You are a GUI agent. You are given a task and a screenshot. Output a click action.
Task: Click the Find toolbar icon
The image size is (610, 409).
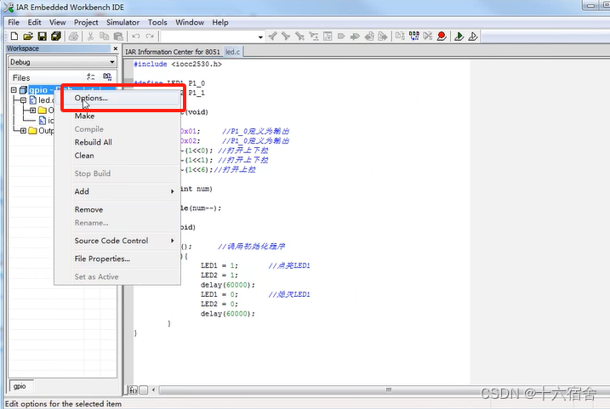(299, 37)
